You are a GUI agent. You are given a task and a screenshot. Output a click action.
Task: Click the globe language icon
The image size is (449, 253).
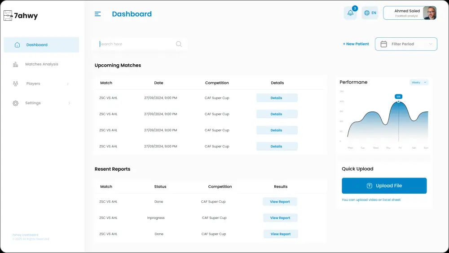[x=367, y=13]
